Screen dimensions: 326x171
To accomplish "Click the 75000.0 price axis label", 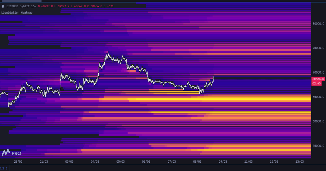I will [x=318, y=48].
